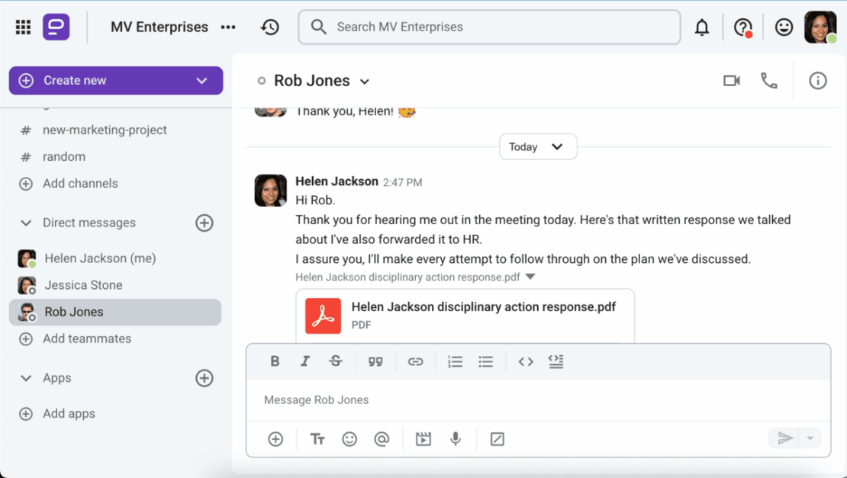Open the history clock icon
847x478 pixels.
(x=269, y=27)
